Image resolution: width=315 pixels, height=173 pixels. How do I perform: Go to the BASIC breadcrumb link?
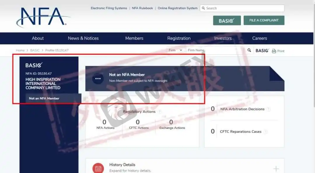coord(35,50)
